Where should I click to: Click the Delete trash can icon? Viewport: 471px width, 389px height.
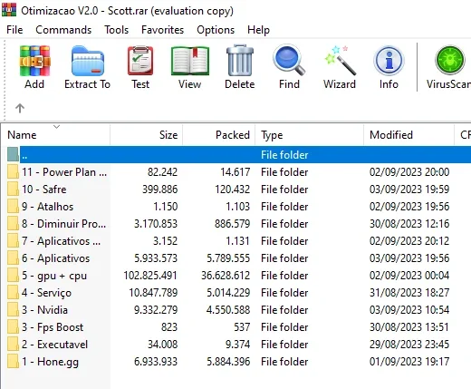tap(240, 60)
